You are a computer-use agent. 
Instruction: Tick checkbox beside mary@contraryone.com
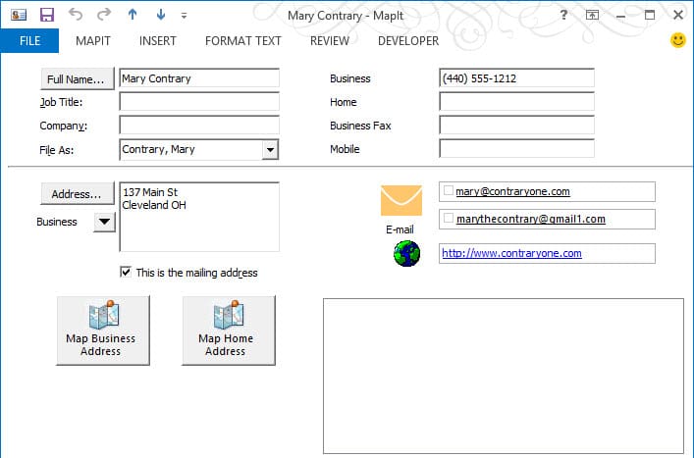click(449, 190)
